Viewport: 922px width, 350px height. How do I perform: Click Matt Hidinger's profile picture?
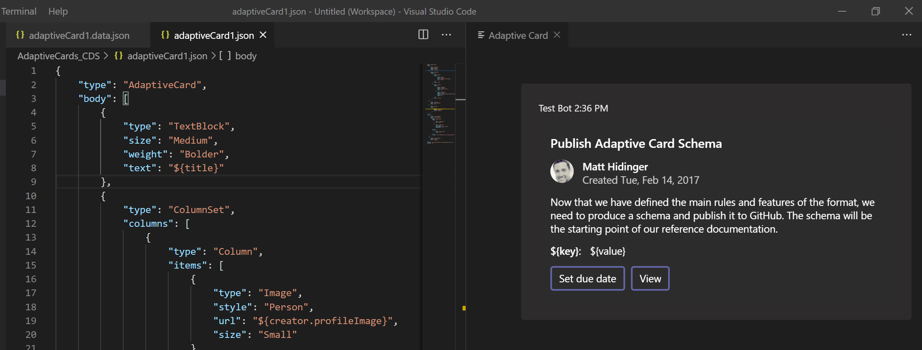click(x=562, y=171)
